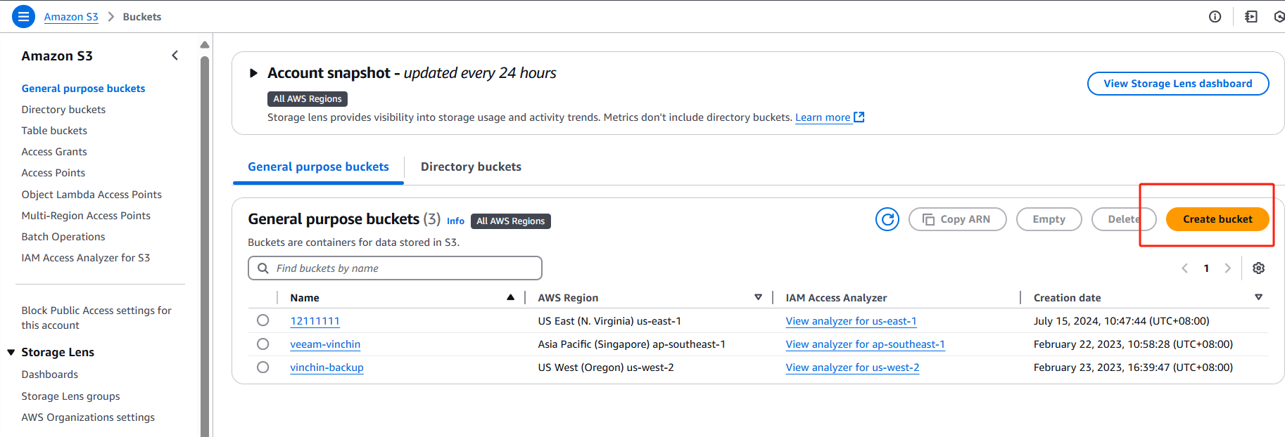Click the All AWS Regions badge beside Info
Image resolution: width=1285 pixels, height=437 pixels.
[511, 221]
